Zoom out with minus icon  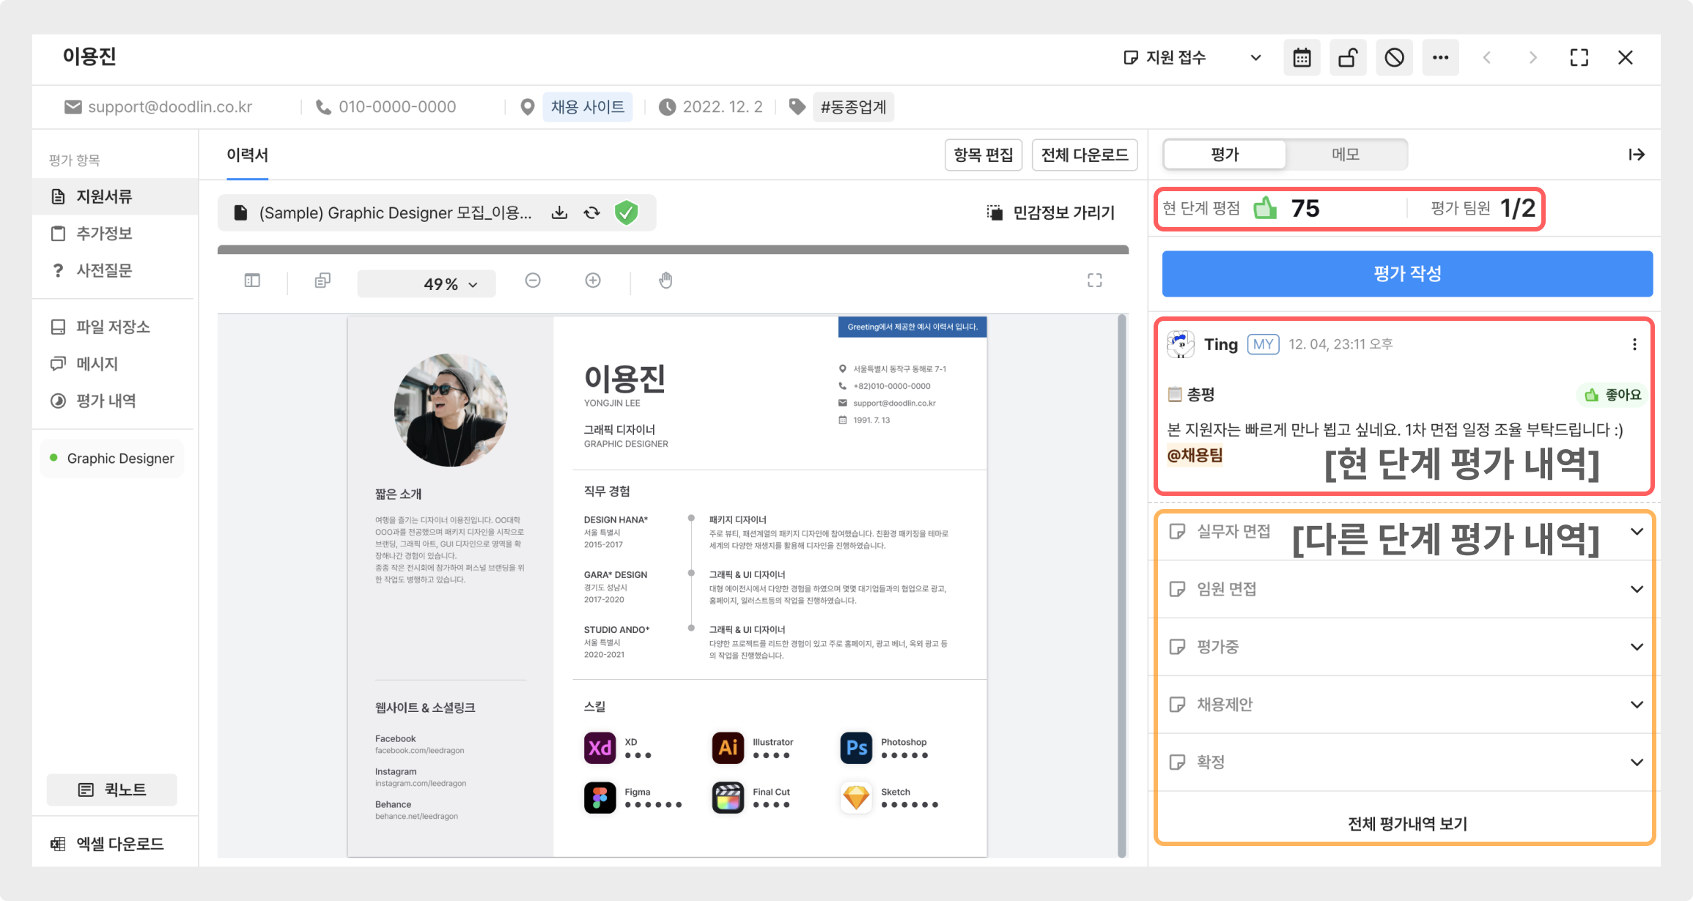(x=533, y=281)
